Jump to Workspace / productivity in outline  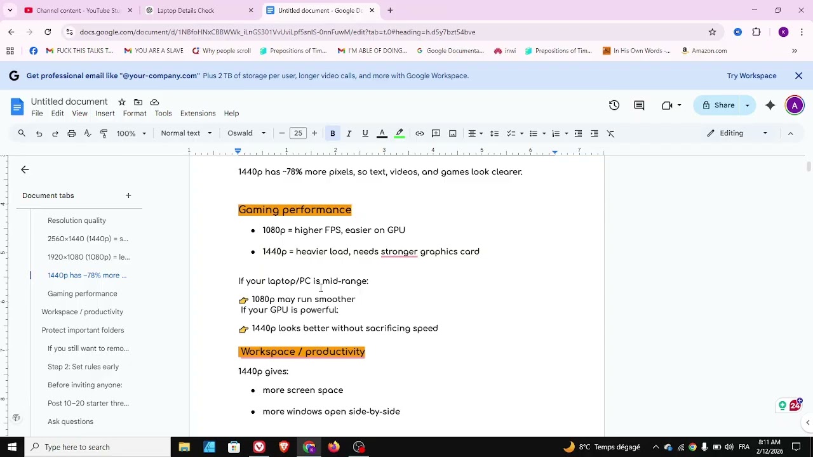click(x=83, y=312)
